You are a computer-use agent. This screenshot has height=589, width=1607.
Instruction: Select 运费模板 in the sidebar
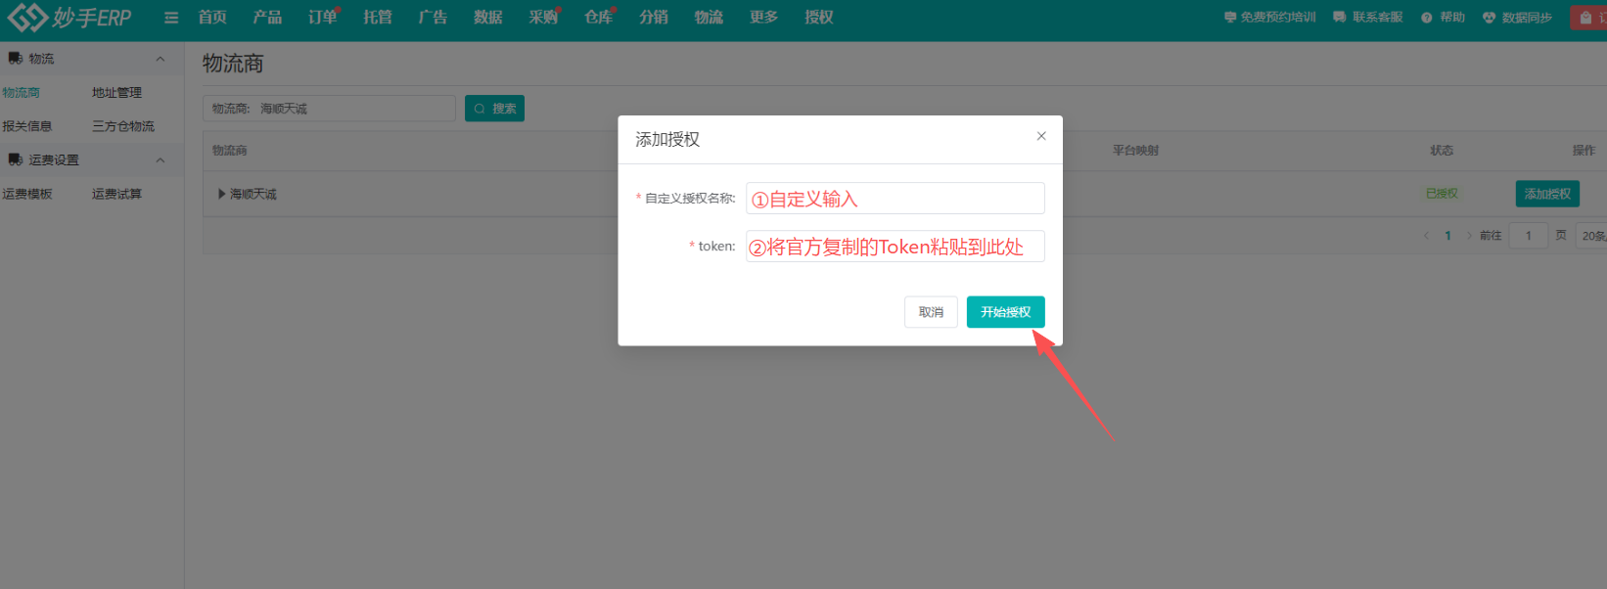[26, 194]
